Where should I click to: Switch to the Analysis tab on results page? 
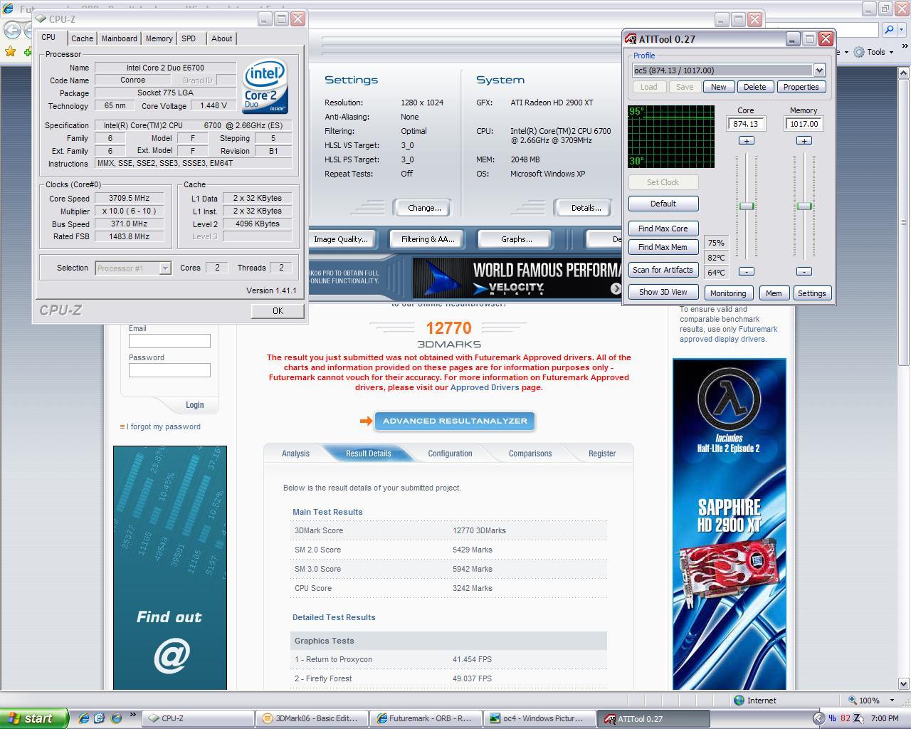point(295,453)
